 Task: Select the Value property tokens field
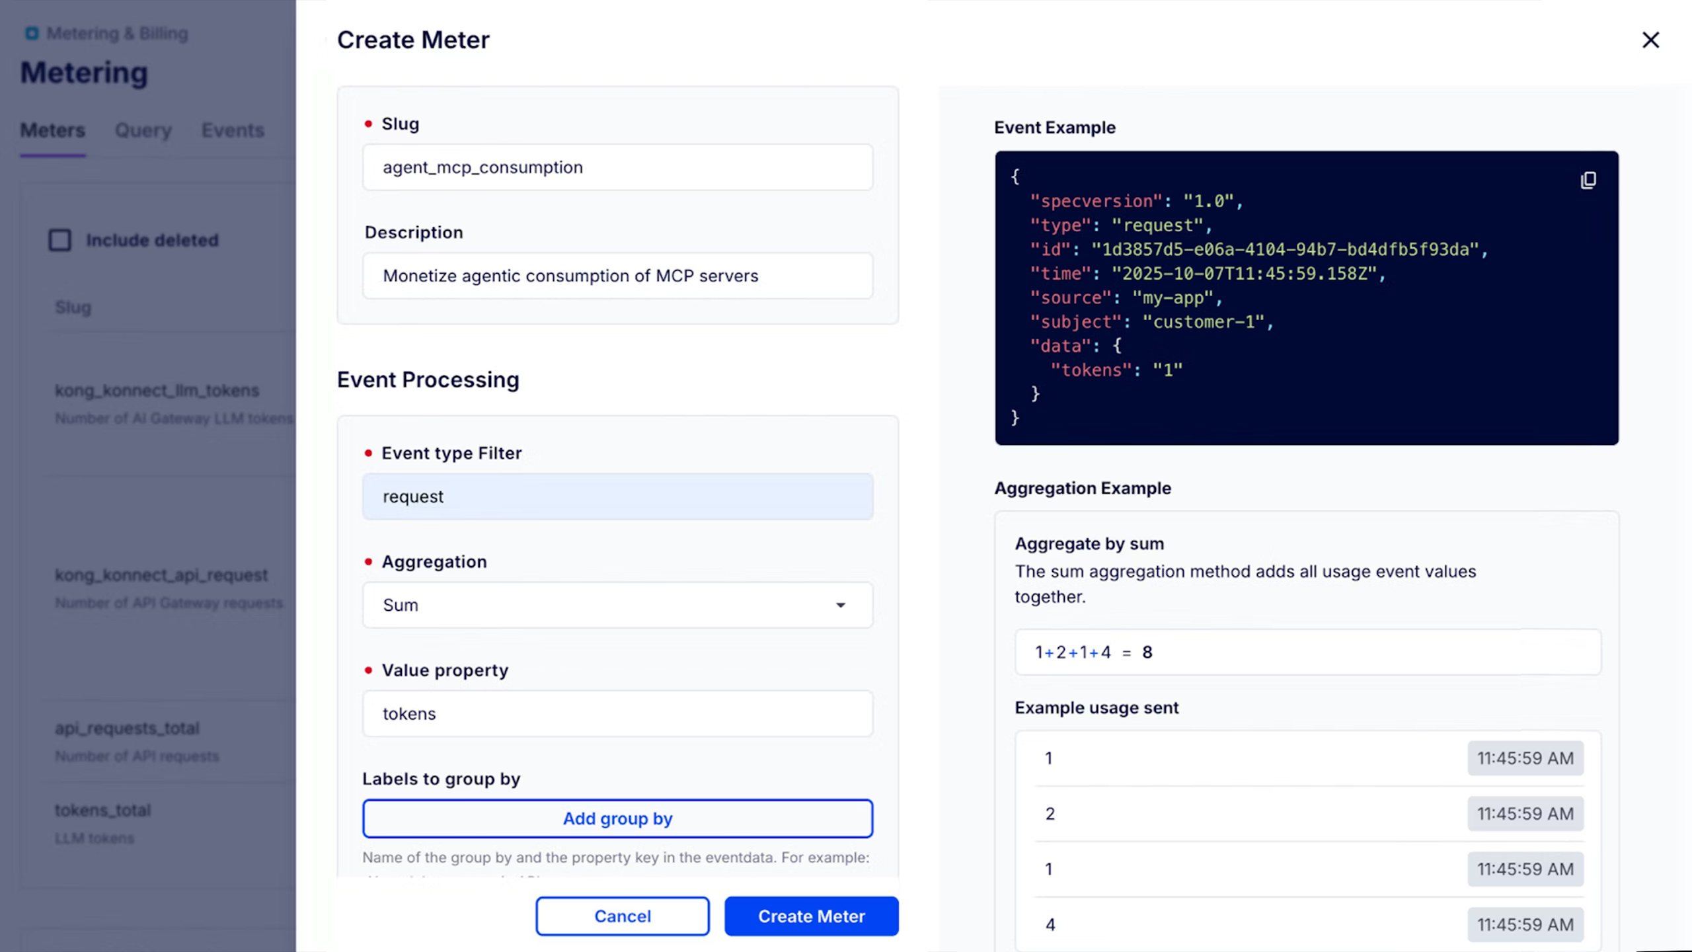tap(617, 713)
